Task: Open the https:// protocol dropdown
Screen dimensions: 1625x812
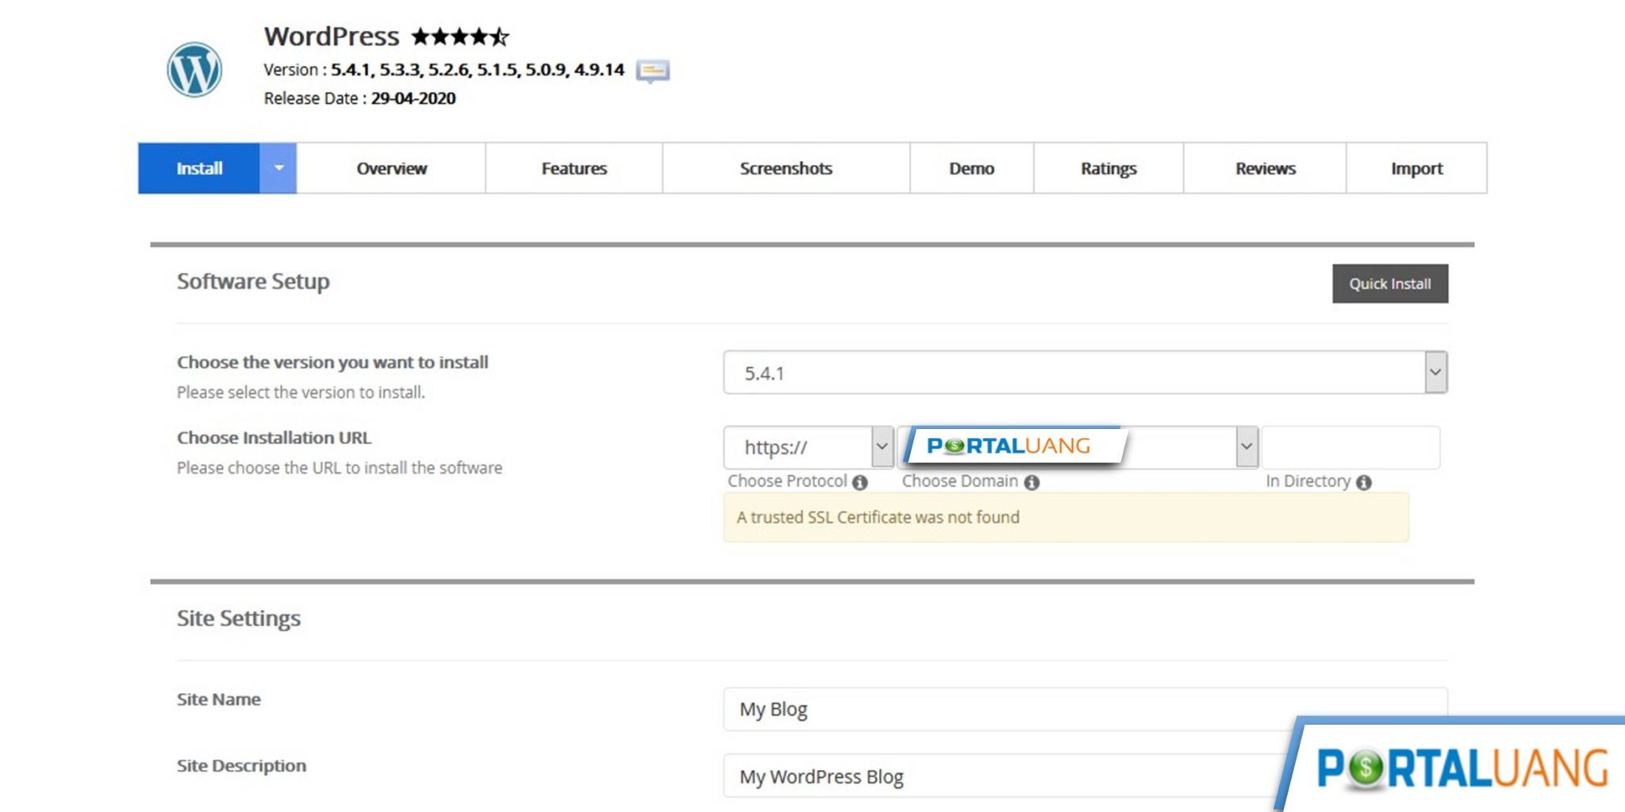Action: (x=809, y=447)
